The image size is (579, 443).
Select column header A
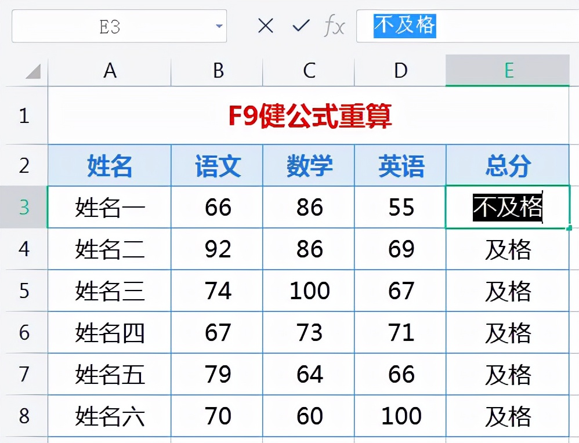click(x=110, y=71)
